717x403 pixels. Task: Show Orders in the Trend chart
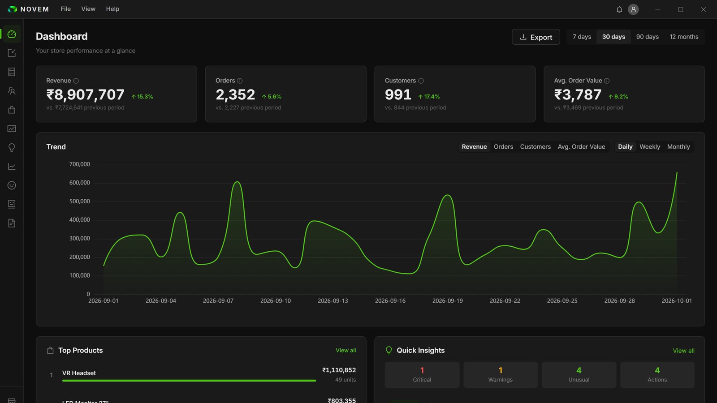(x=503, y=147)
